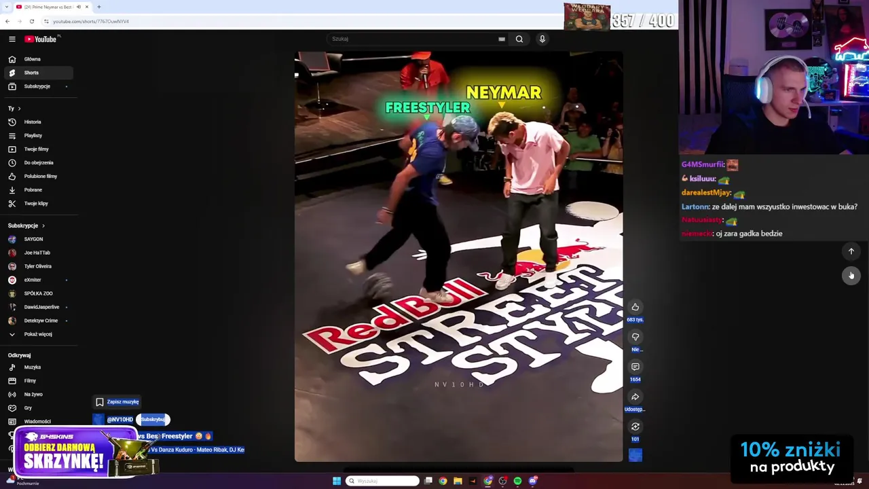Open Subskrypcje in the sidebar
The width and height of the screenshot is (869, 489).
39,86
